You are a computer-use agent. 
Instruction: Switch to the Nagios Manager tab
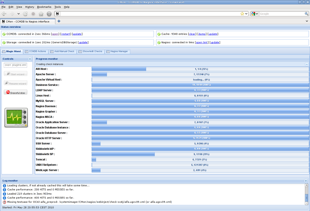pos(117,51)
